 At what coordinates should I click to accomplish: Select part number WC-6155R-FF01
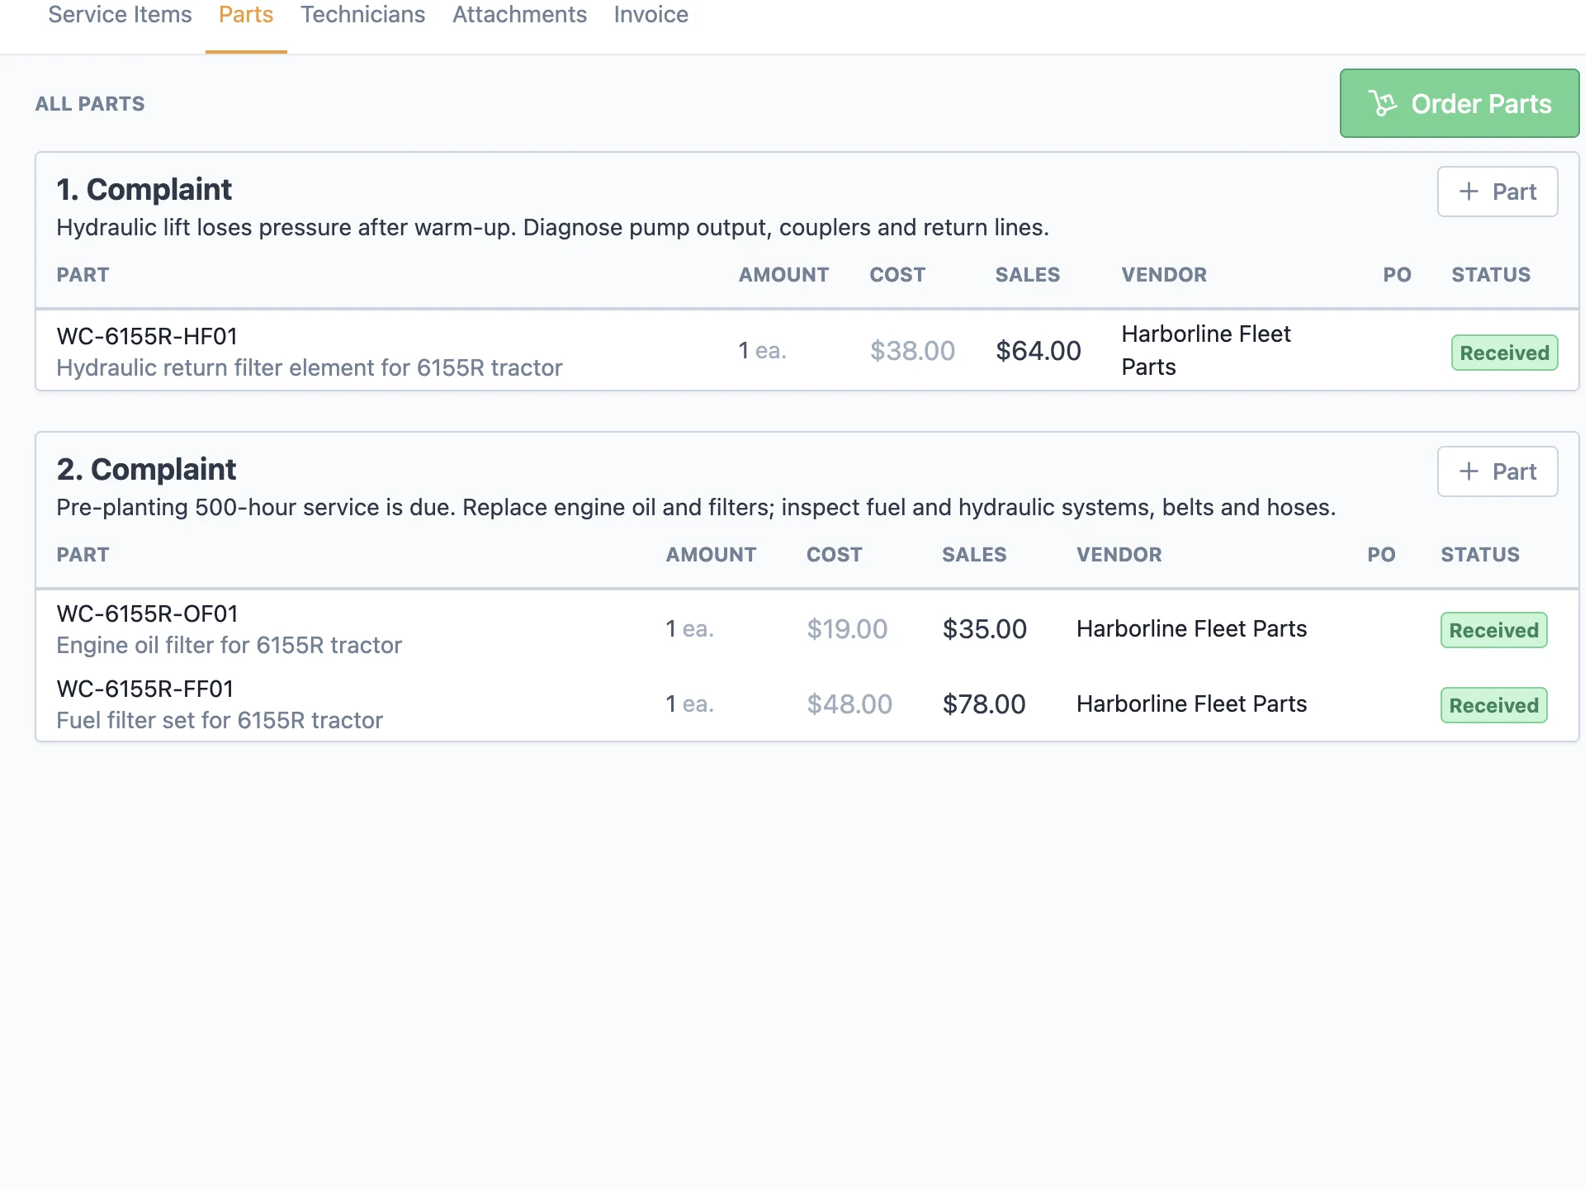click(x=145, y=689)
